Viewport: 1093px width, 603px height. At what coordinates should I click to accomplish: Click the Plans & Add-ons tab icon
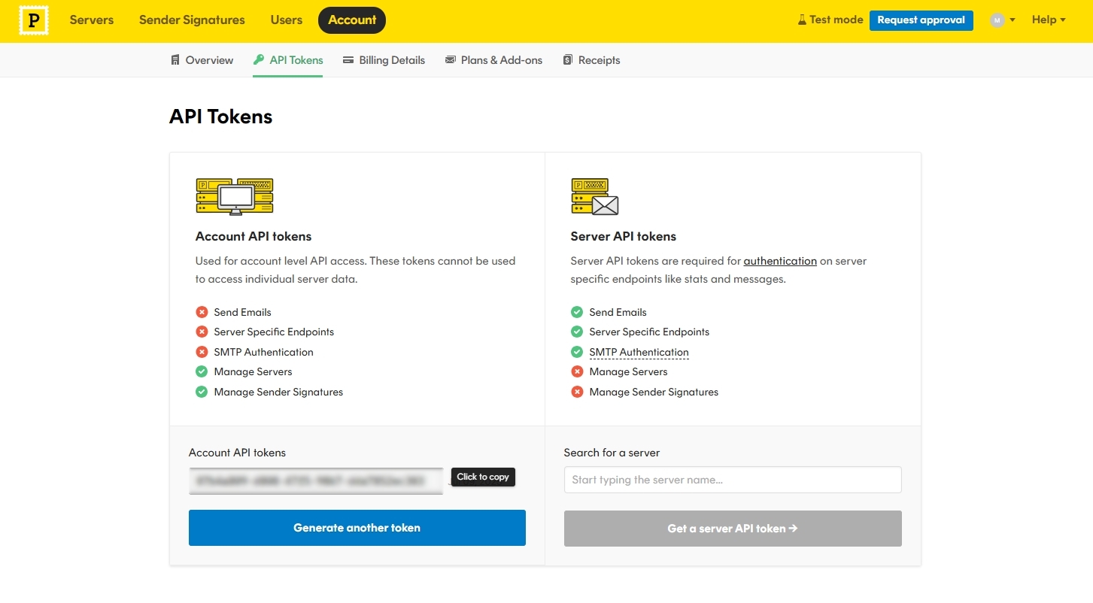[x=451, y=60]
